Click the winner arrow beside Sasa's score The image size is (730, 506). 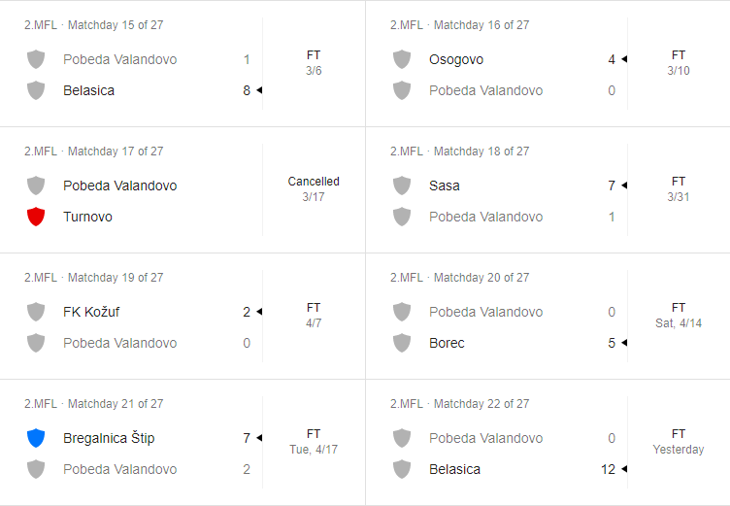[x=624, y=186]
